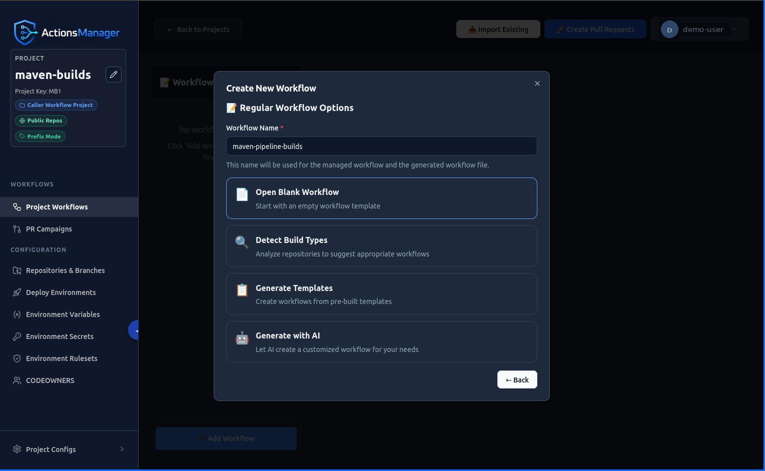Edit project name with pencil icon
765x471 pixels.
tap(114, 74)
